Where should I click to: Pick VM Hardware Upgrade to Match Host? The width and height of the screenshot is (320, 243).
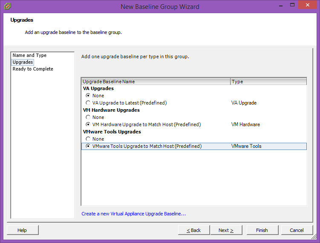pos(88,124)
